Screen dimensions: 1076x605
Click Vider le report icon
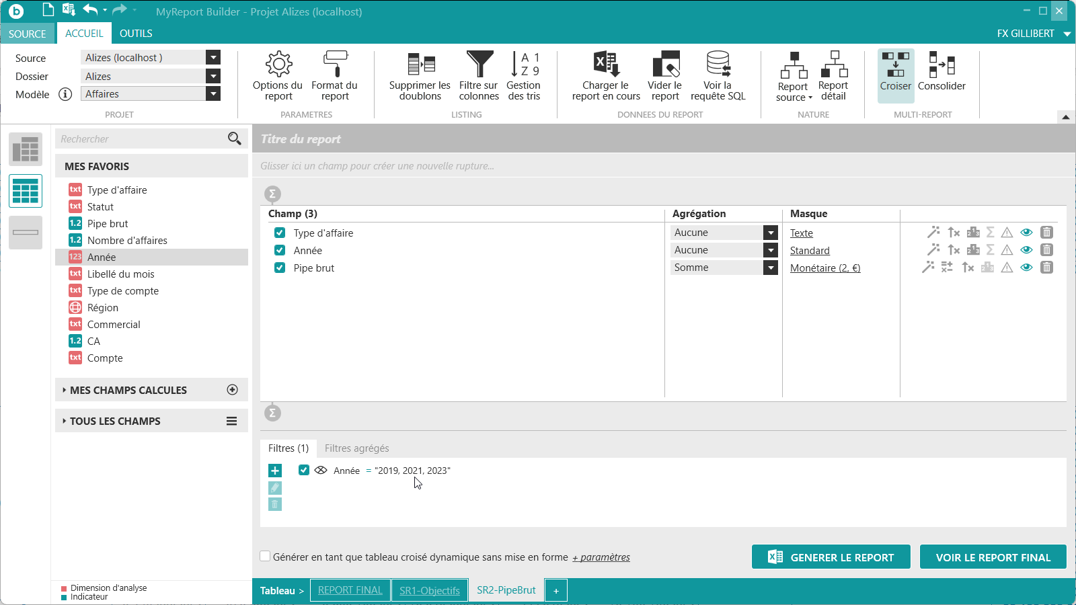(665, 65)
